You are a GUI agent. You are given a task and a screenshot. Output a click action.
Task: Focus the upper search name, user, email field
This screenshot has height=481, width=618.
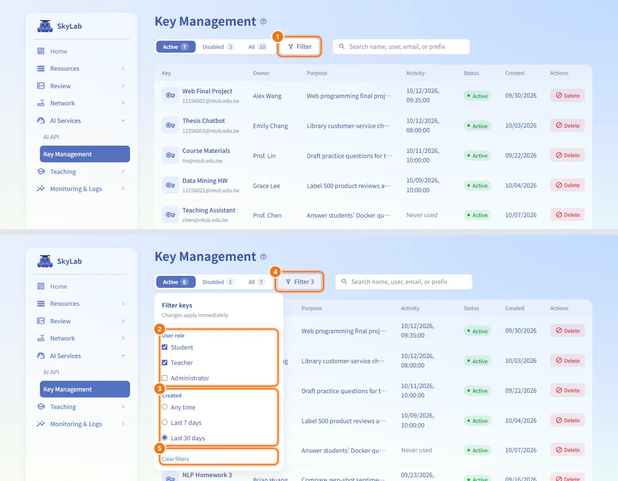pos(401,47)
